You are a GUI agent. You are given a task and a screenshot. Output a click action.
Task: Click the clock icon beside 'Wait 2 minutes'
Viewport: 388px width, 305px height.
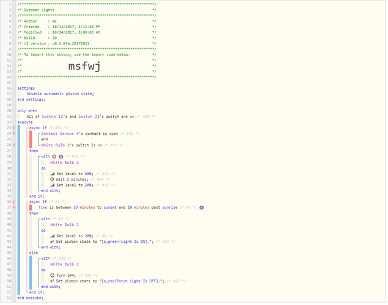pyautogui.click(x=52, y=179)
